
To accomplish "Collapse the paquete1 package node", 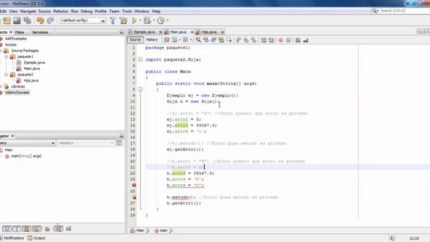I will (x=6, y=56).
